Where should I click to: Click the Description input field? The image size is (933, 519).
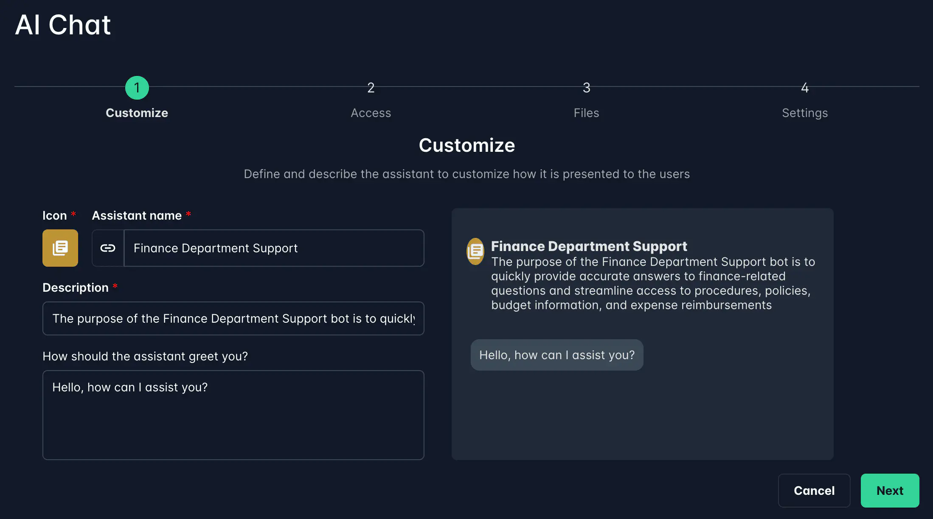(x=233, y=318)
